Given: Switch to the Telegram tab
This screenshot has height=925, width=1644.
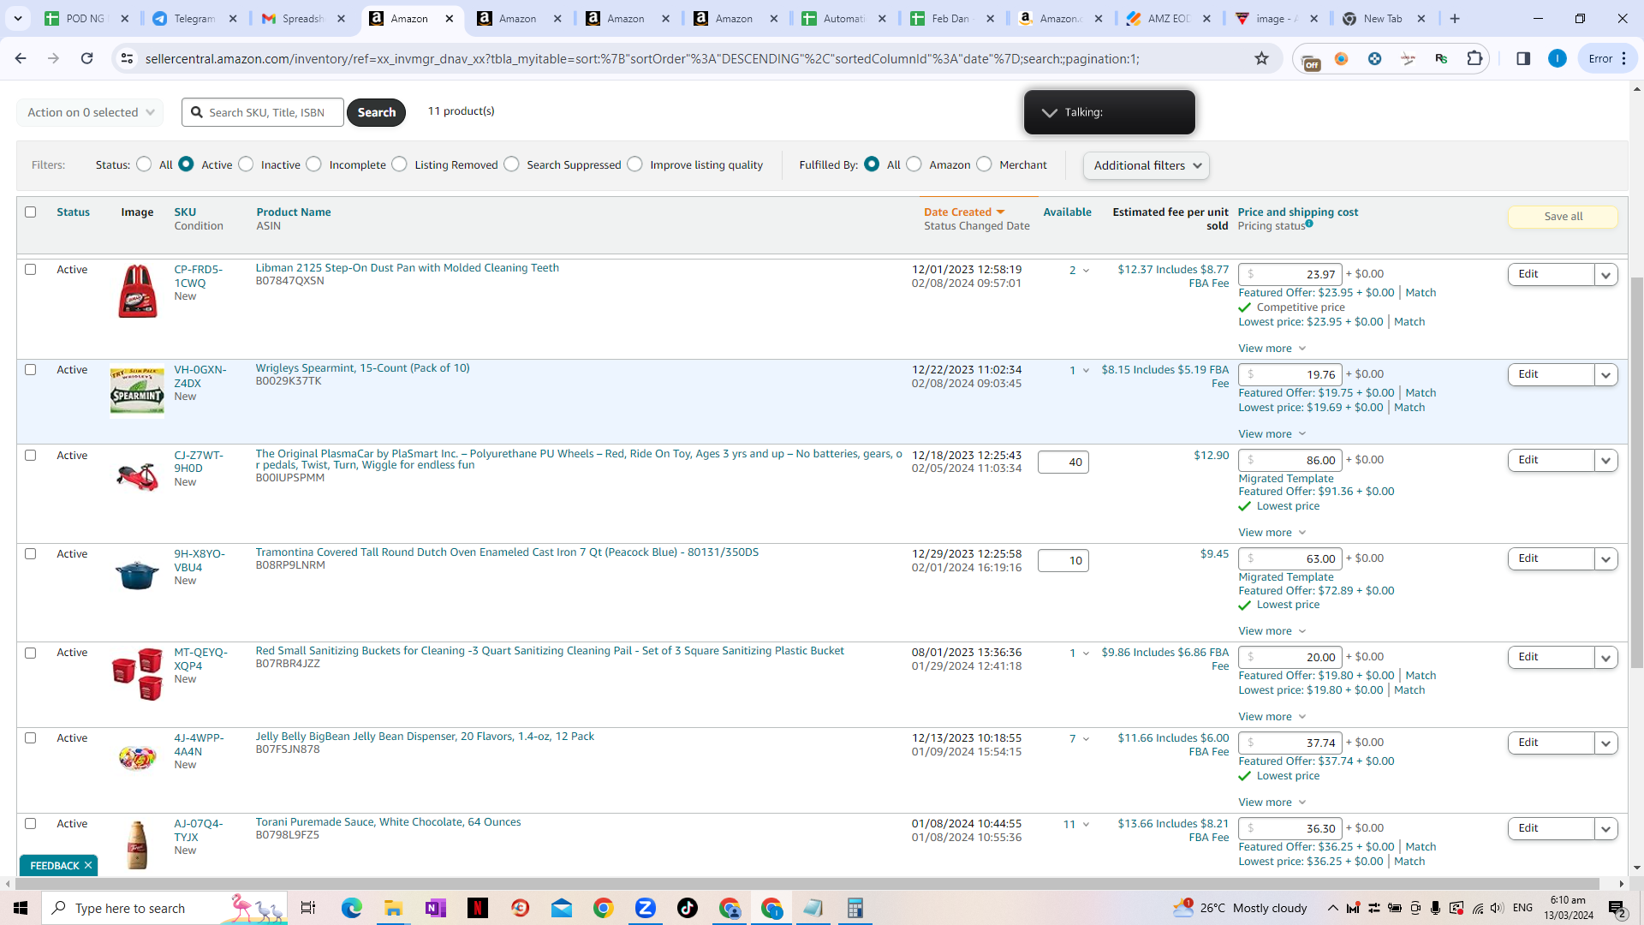Looking at the screenshot, I should (x=194, y=18).
